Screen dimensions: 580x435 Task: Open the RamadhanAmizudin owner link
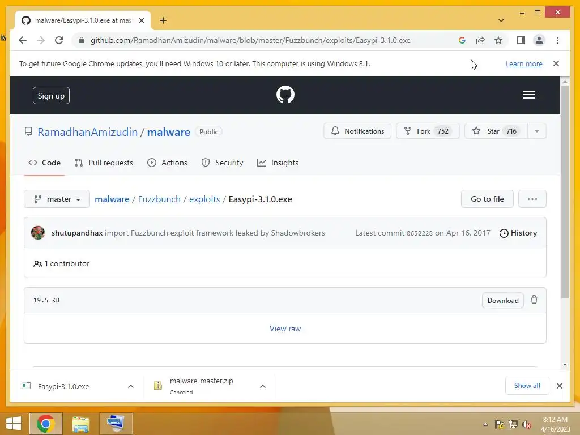88,132
